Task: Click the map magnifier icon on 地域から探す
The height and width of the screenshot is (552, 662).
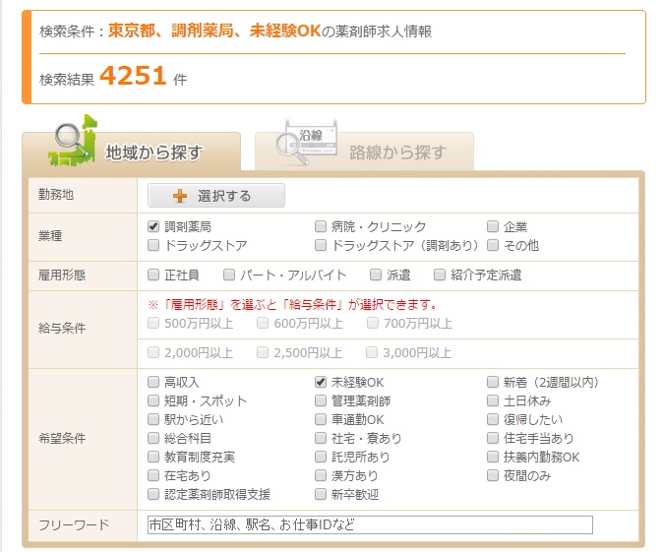Action: pos(71,143)
